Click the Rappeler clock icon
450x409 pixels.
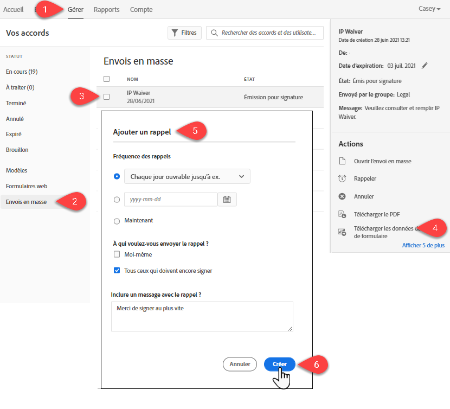(x=342, y=178)
